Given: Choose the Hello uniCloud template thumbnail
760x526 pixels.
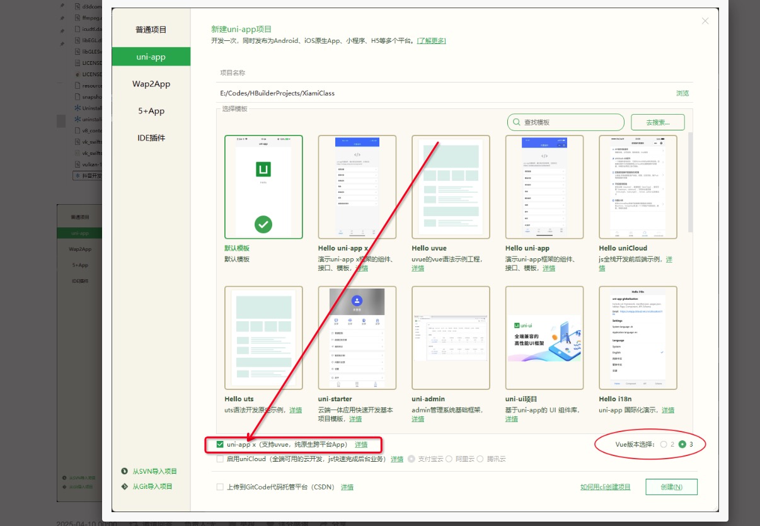Looking at the screenshot, I should (638, 187).
